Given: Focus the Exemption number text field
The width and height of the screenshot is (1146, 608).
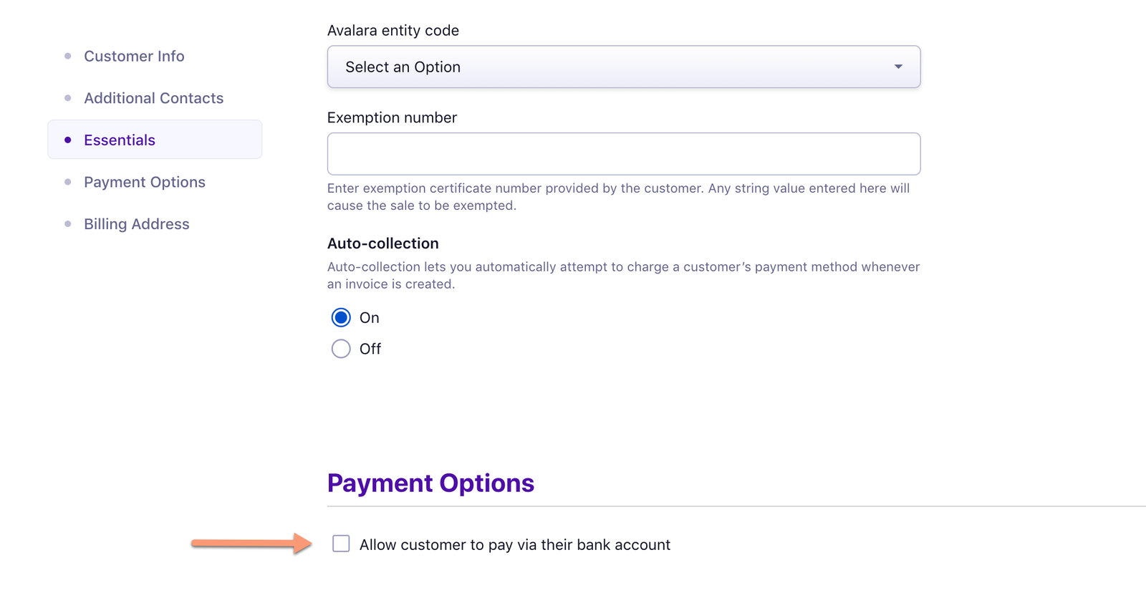Looking at the screenshot, I should coord(623,154).
